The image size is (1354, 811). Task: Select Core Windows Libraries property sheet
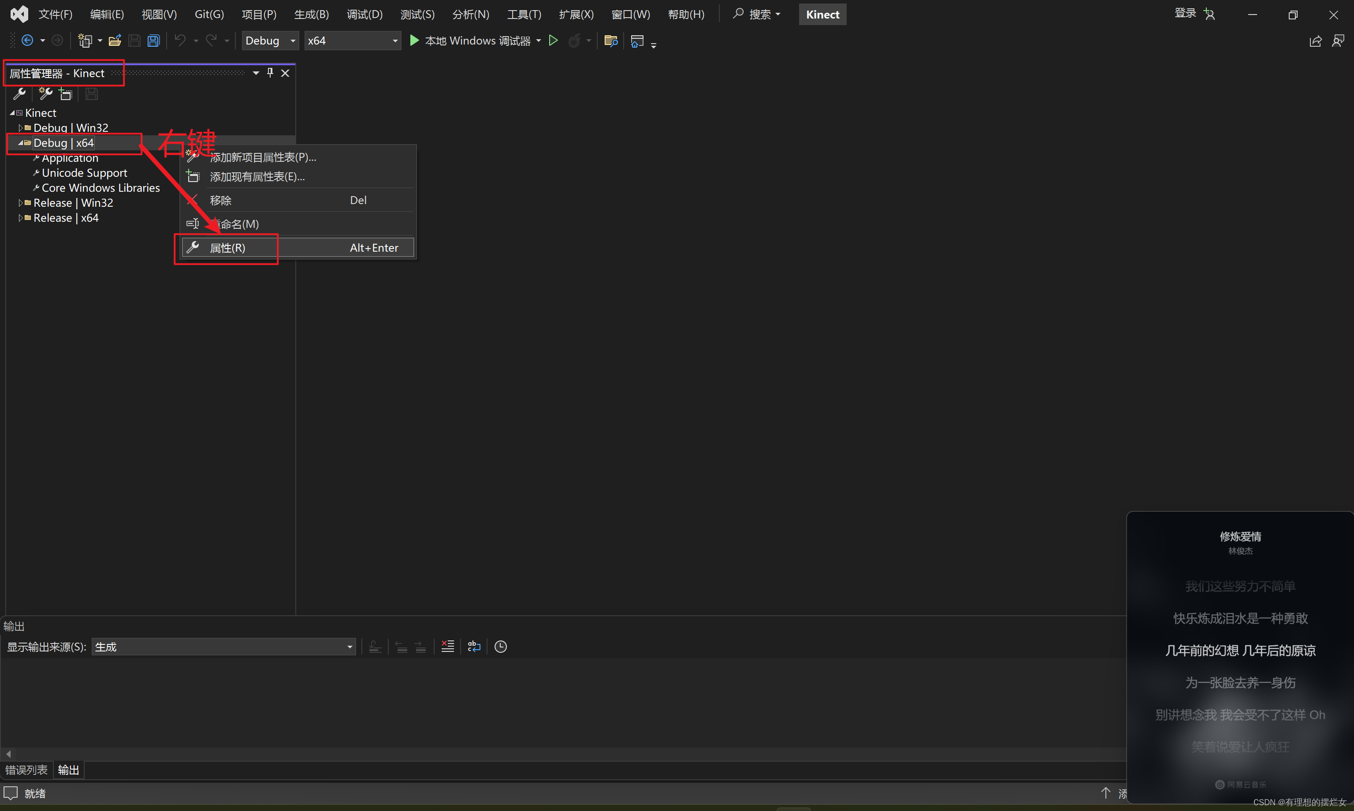[x=100, y=187]
